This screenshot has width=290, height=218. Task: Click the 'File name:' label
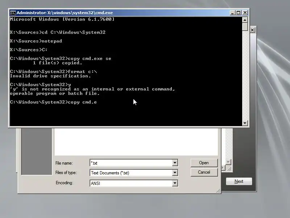click(64, 163)
